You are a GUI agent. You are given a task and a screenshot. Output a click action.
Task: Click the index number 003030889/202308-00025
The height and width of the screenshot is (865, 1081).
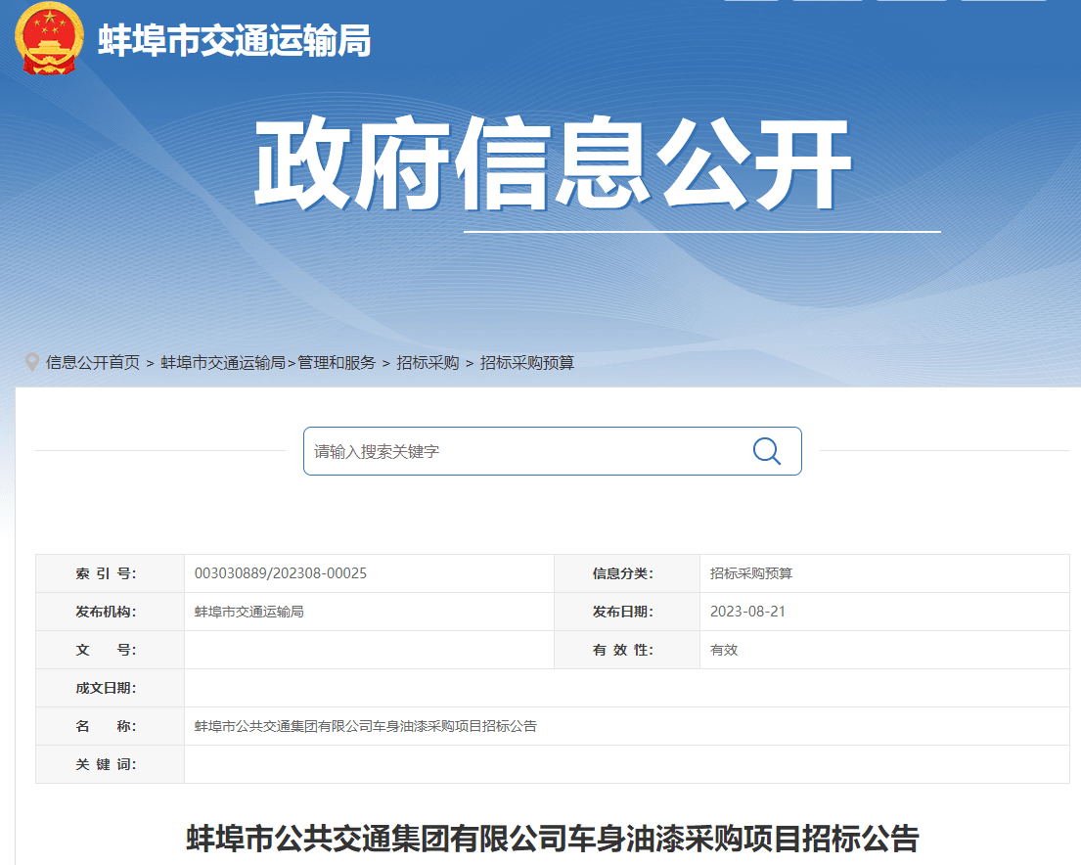click(281, 573)
